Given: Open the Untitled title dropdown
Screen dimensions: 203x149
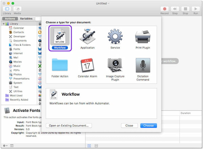Looking at the screenshot, I should click(x=103, y=3).
